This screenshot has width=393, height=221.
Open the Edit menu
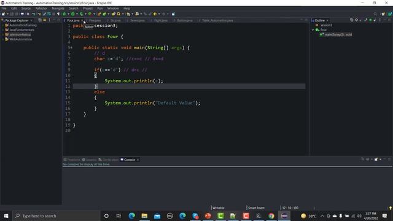pos(14,8)
